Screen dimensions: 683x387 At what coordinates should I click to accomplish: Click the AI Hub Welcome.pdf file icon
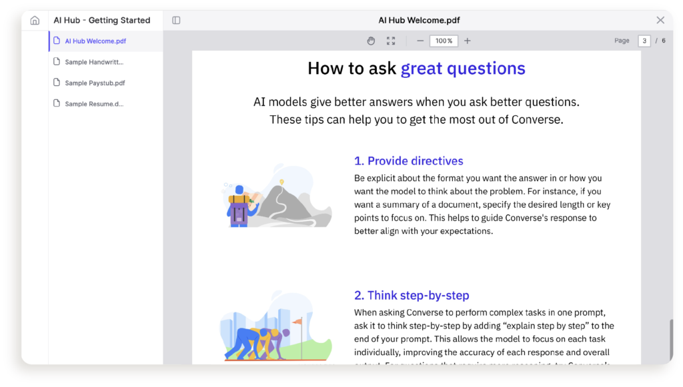pyautogui.click(x=57, y=41)
